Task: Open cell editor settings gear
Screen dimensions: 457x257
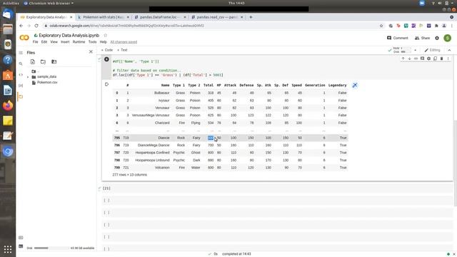Action: pos(428,59)
